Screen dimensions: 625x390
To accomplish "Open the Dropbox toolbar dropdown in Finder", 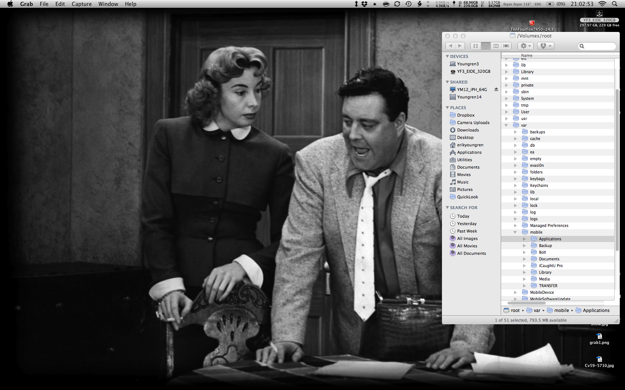I will 545,46.
